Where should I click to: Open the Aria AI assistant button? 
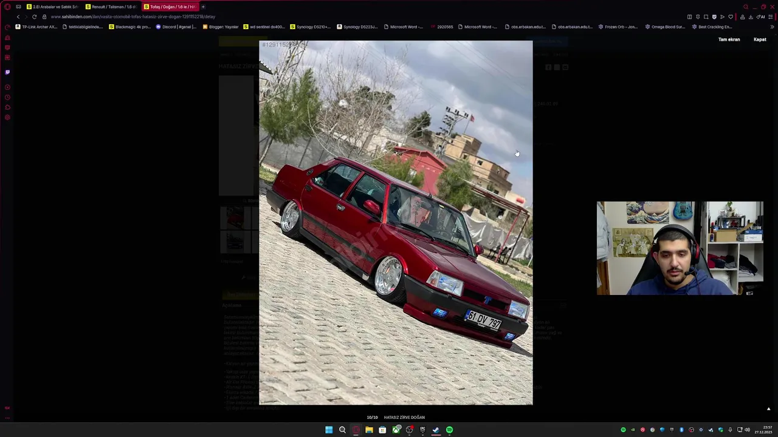[760, 16]
